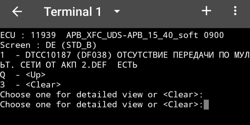Add a new terminal with plus icon
Image resolution: width=250 pixels, height=125 pixels.
pyautogui.click(x=206, y=11)
